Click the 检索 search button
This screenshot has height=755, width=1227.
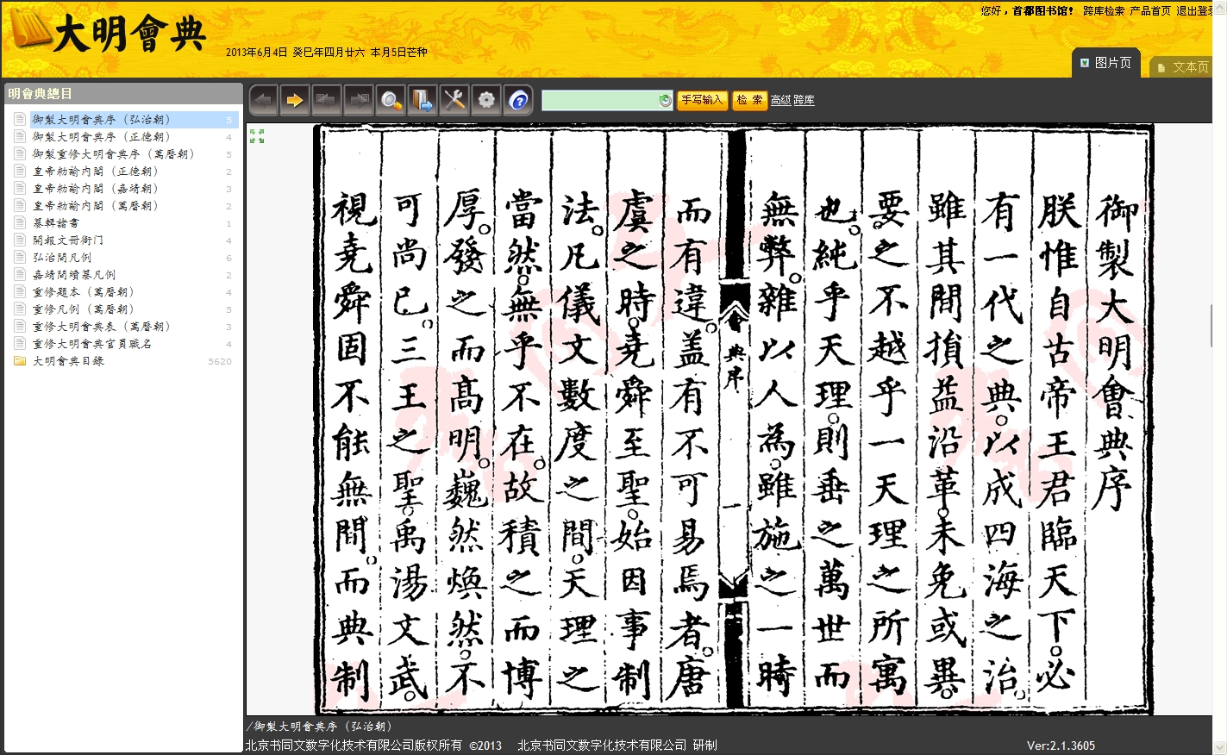[748, 100]
